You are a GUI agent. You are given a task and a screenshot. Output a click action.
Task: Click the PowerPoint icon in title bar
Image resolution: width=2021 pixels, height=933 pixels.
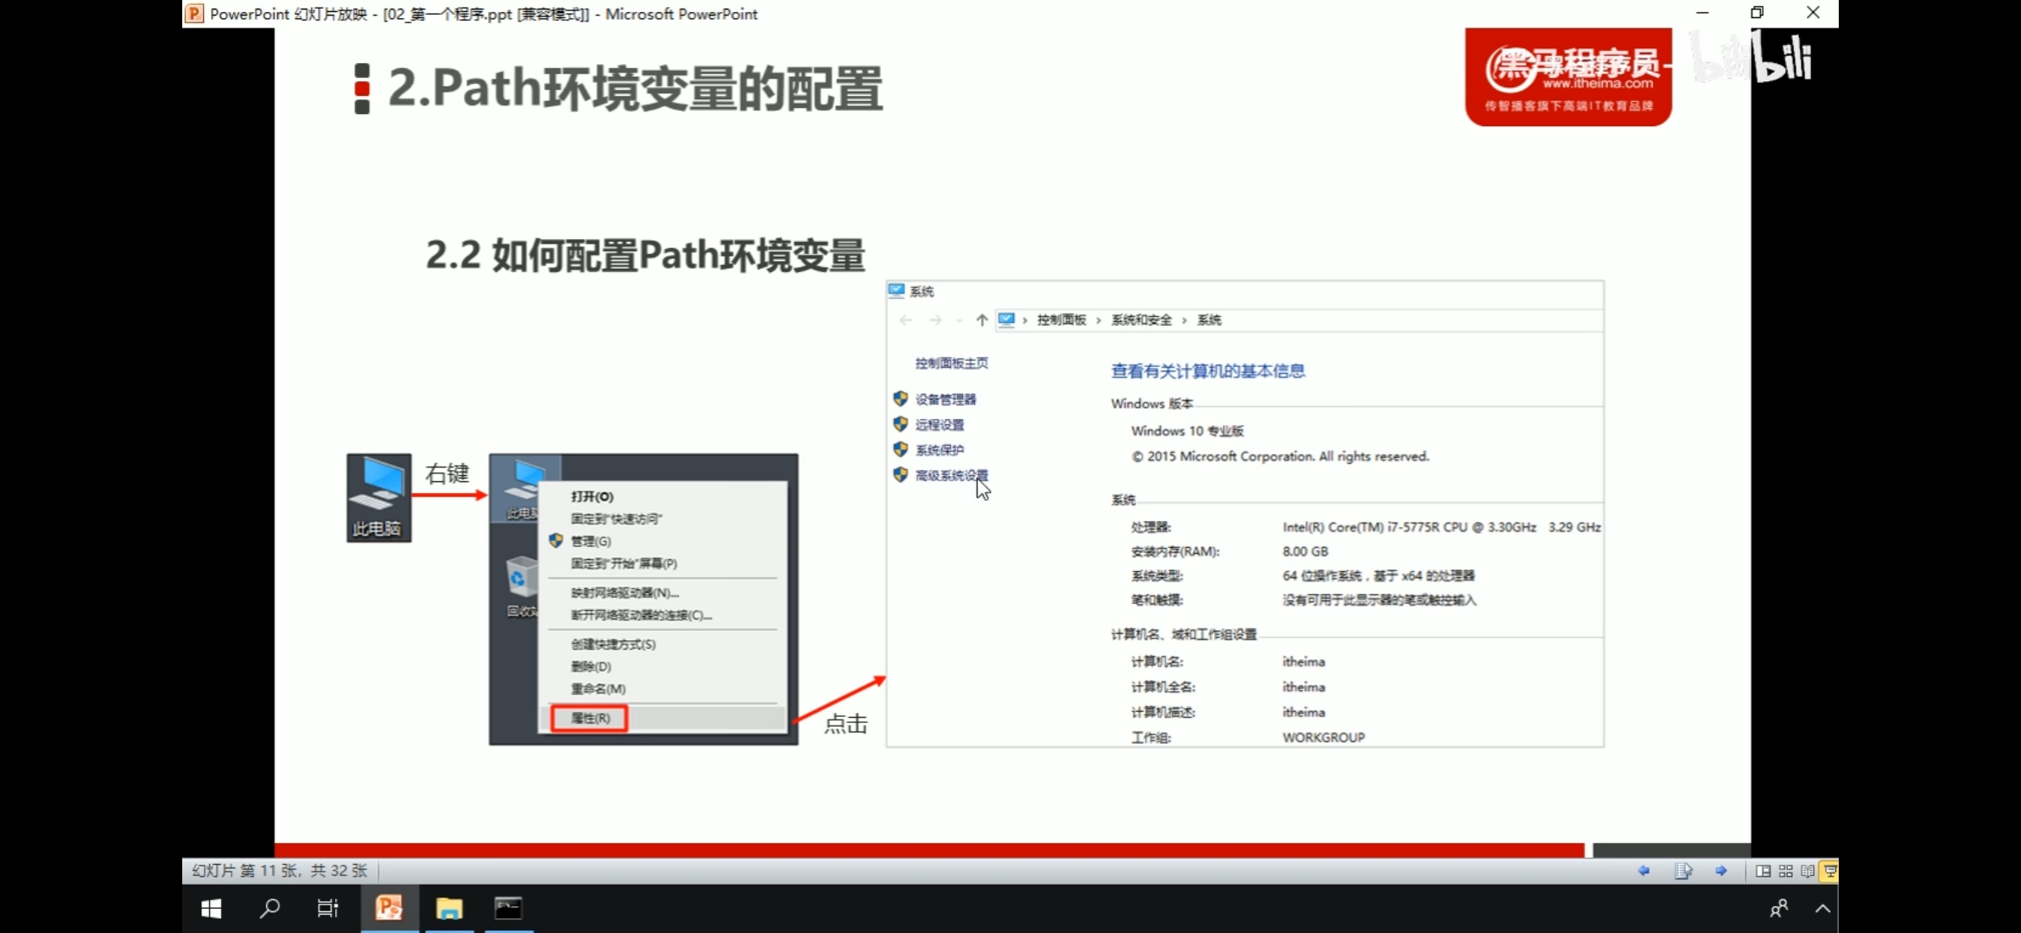click(194, 14)
